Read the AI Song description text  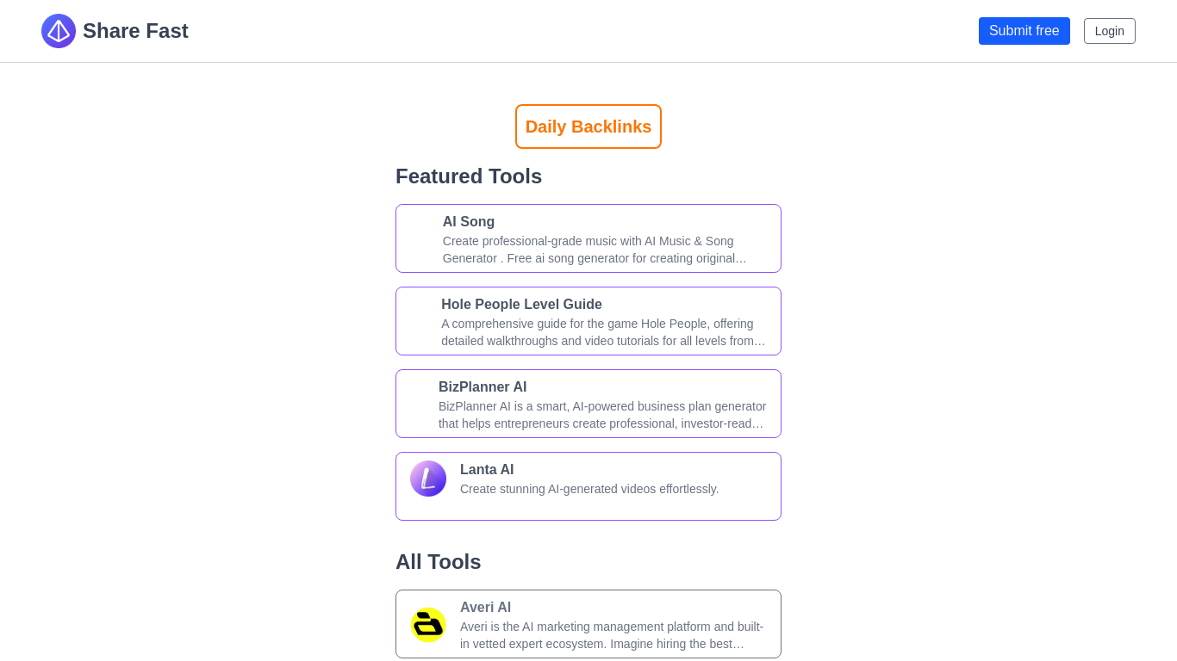tap(595, 250)
